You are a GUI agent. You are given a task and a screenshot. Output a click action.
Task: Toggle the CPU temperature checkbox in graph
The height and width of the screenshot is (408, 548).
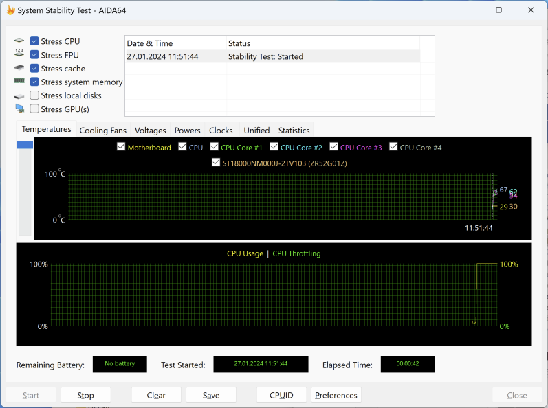(x=182, y=146)
